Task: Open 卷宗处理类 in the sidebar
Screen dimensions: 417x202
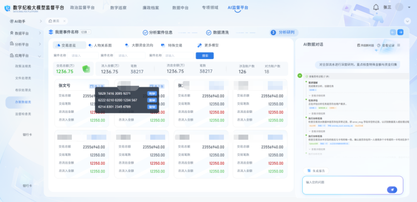Action: [23, 90]
